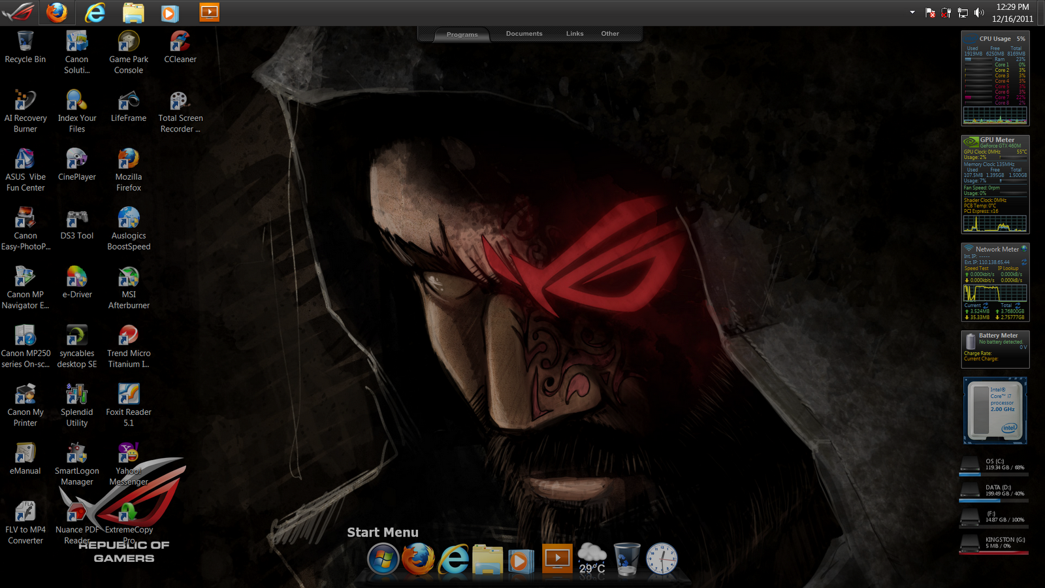Viewport: 1045px width, 588px height.
Task: Open the Links tab
Action: tap(575, 33)
